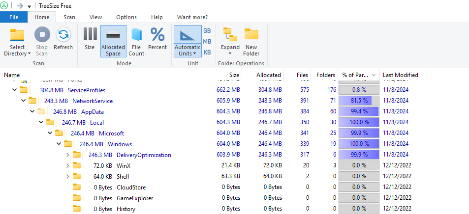Sort by Allocated column header

click(263, 75)
